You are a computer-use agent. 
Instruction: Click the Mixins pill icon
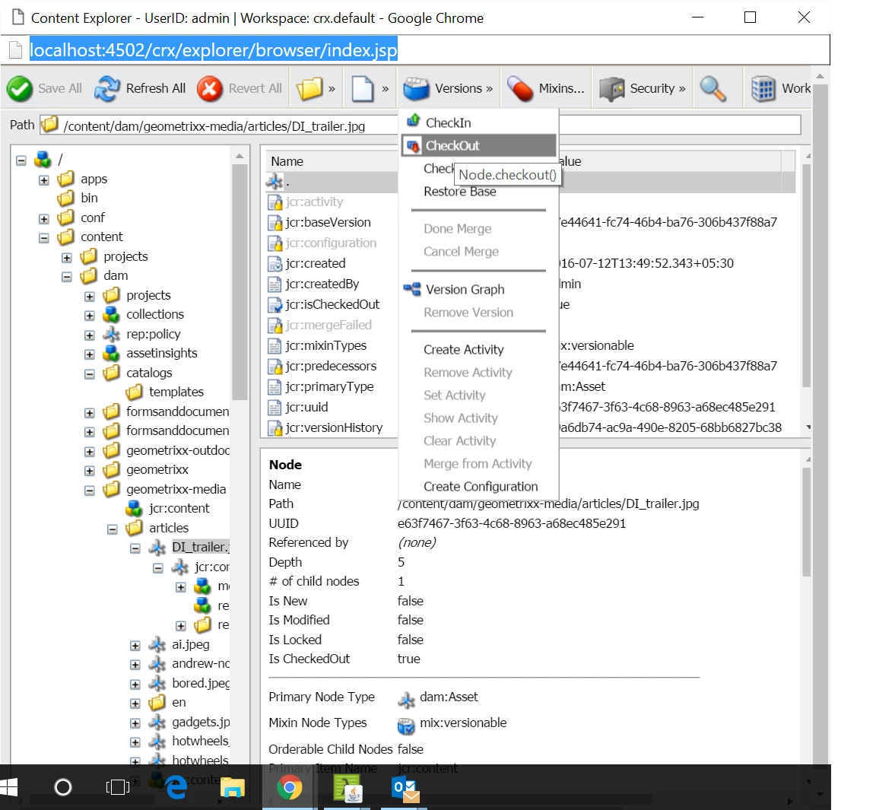pos(520,89)
